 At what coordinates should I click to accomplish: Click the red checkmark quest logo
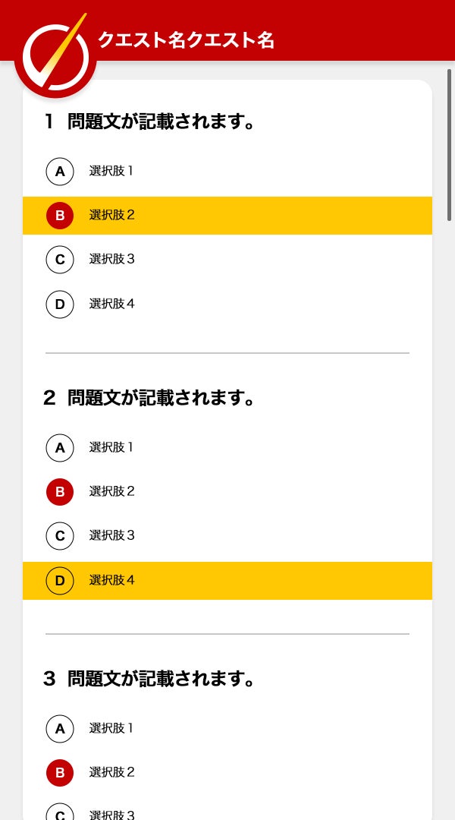point(55,58)
